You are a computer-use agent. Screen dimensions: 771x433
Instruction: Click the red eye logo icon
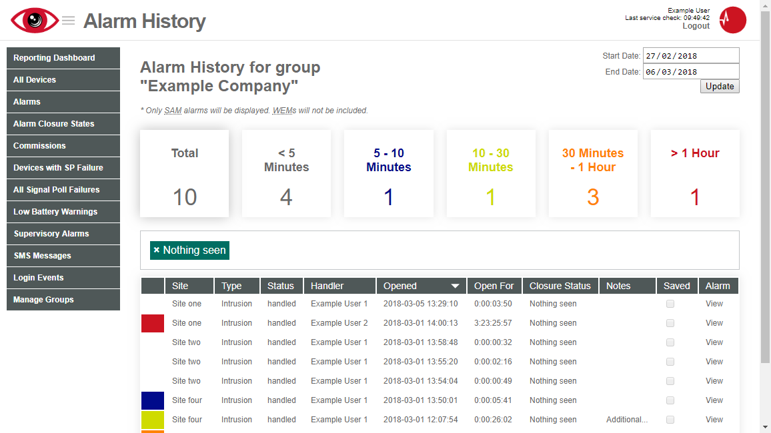tap(35, 21)
